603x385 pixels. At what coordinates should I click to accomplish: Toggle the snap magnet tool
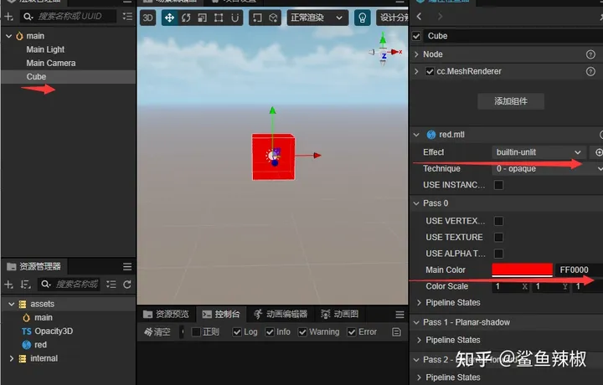pyautogui.click(x=235, y=18)
